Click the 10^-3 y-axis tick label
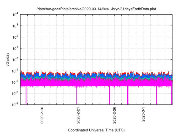The height and width of the screenshot is (133, 190). (x=14, y=93)
